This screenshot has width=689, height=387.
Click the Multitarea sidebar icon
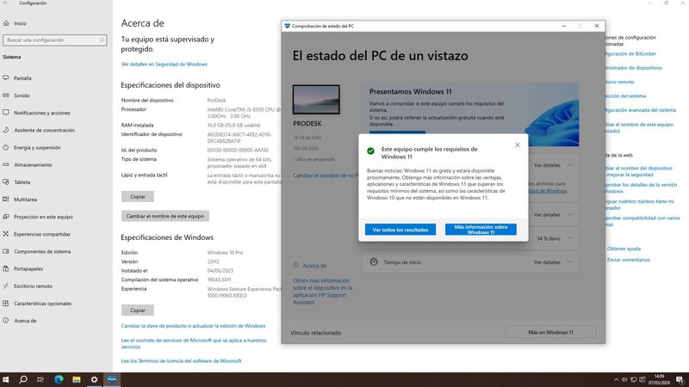click(x=6, y=200)
